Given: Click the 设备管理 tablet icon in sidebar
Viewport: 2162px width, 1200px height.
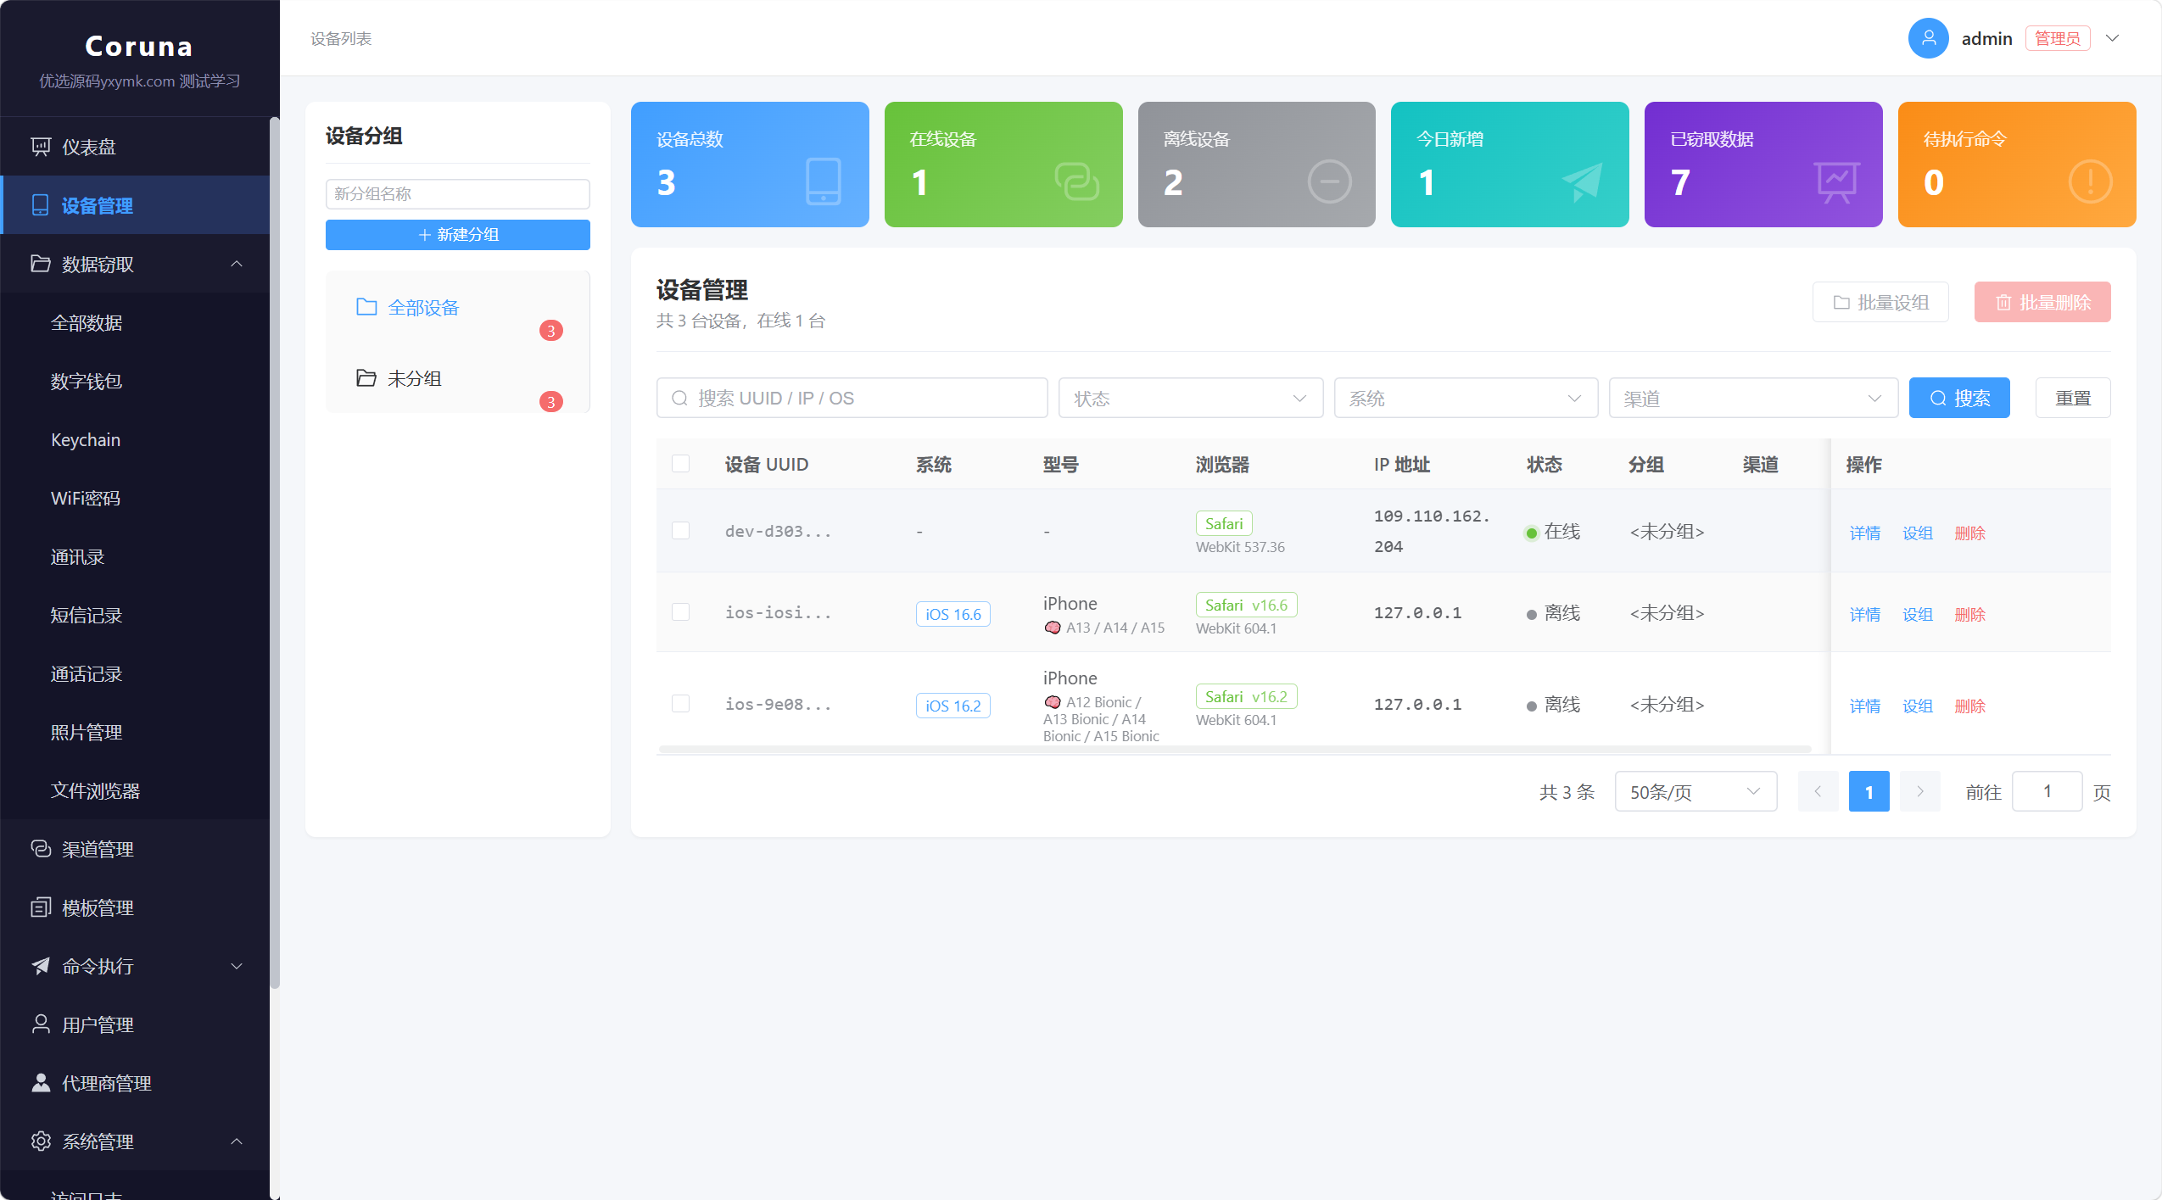Looking at the screenshot, I should click(40, 205).
